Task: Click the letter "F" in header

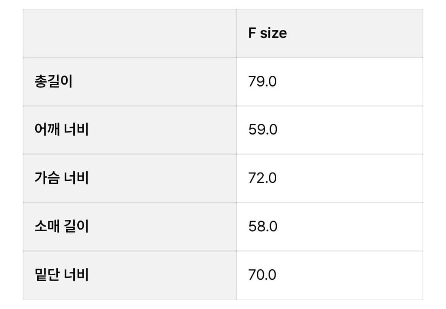Action: (x=252, y=33)
